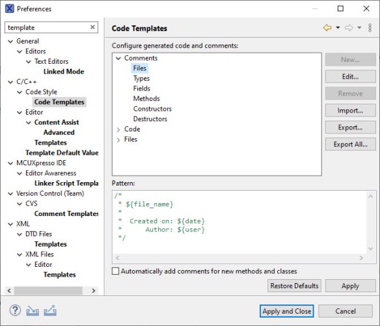Click the back navigation arrow icon
Screen dimensions: 380x326
[x=327, y=28]
